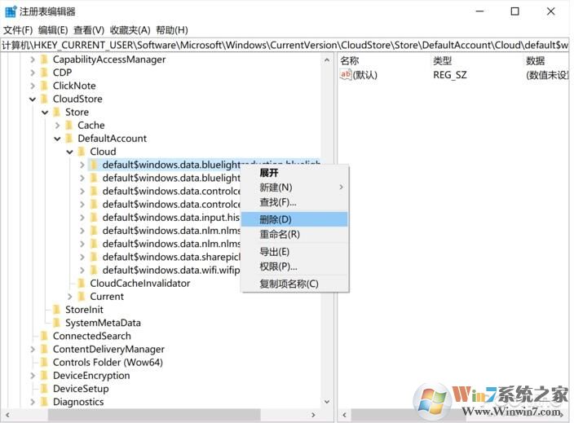The width and height of the screenshot is (574, 423).
Task: Click the tree pane horizontal scrollbar thumb
Action: pos(154,415)
